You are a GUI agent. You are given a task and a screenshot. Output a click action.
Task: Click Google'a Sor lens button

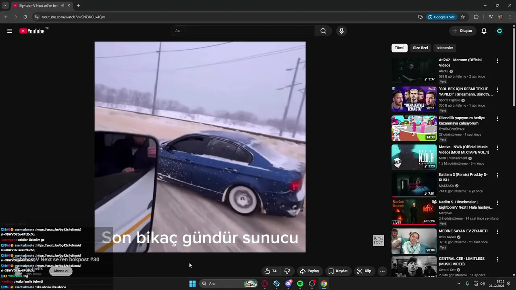[441, 17]
